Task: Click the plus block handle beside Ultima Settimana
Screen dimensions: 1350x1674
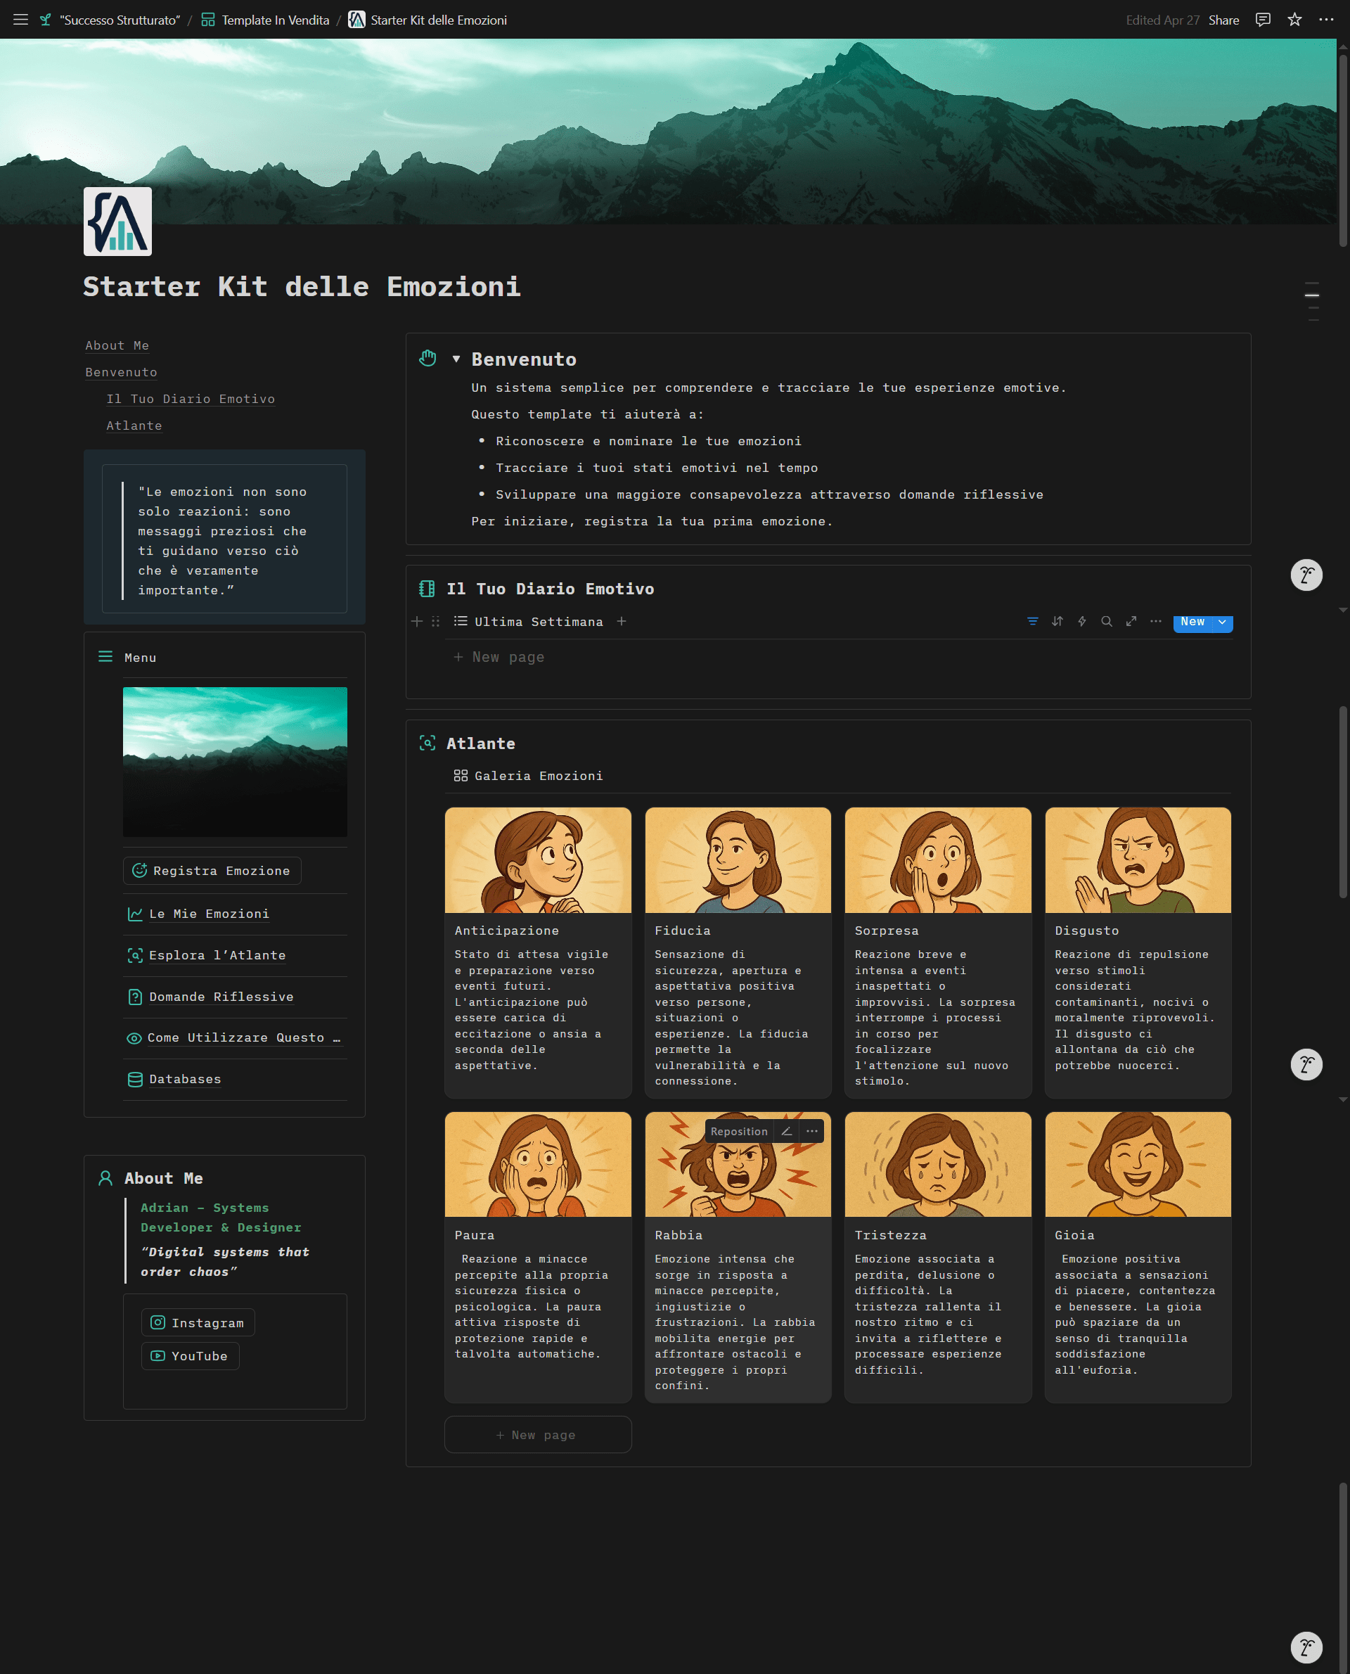Action: click(x=417, y=622)
